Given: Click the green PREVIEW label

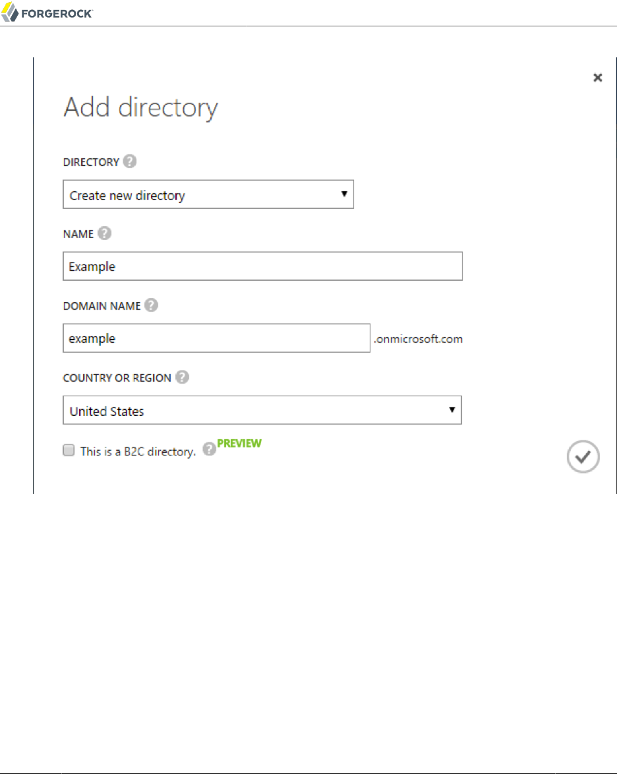Looking at the screenshot, I should click(239, 443).
